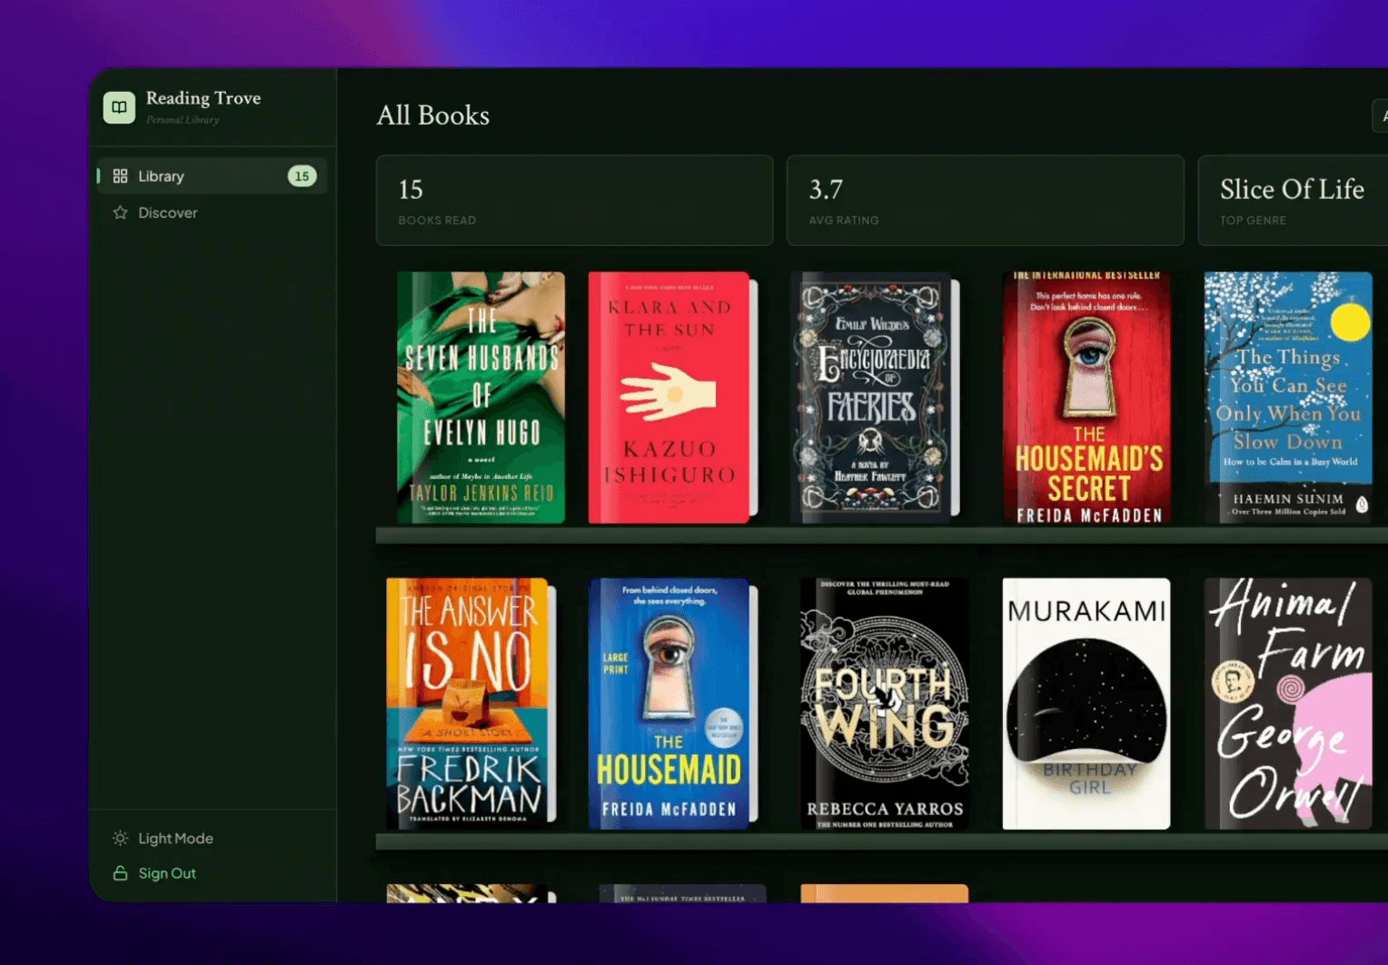Screen dimensions: 1388x965
Task: Click the lock icon beside Sign Out
Action: coord(120,873)
